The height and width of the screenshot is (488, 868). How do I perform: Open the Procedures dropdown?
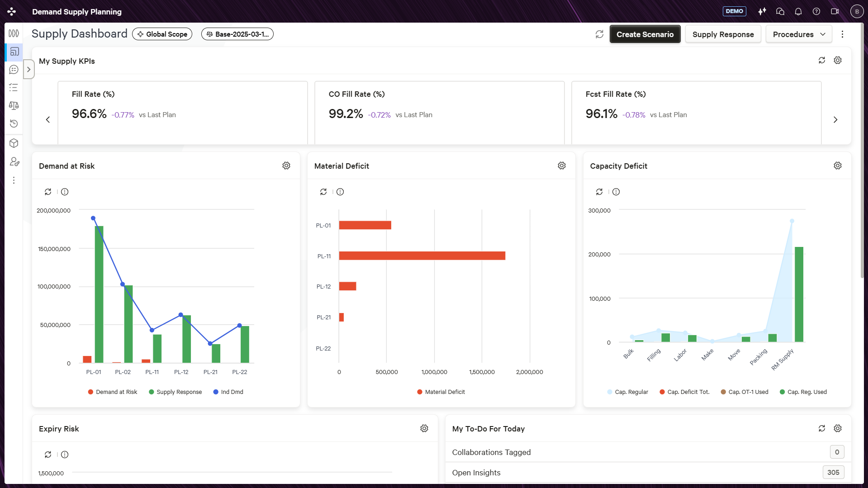(799, 34)
